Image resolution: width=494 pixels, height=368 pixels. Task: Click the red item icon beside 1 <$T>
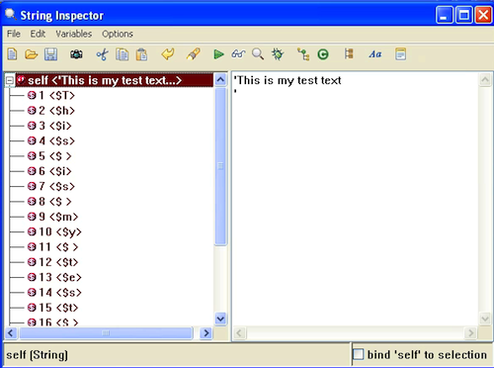click(32, 95)
